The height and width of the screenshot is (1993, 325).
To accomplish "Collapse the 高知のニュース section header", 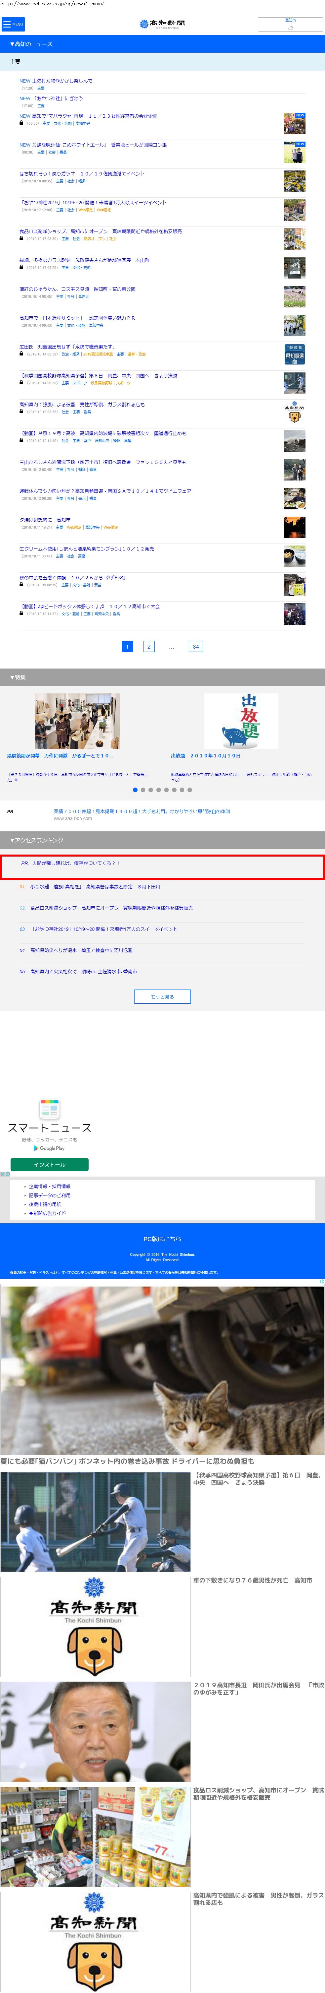I will pyautogui.click(x=162, y=44).
